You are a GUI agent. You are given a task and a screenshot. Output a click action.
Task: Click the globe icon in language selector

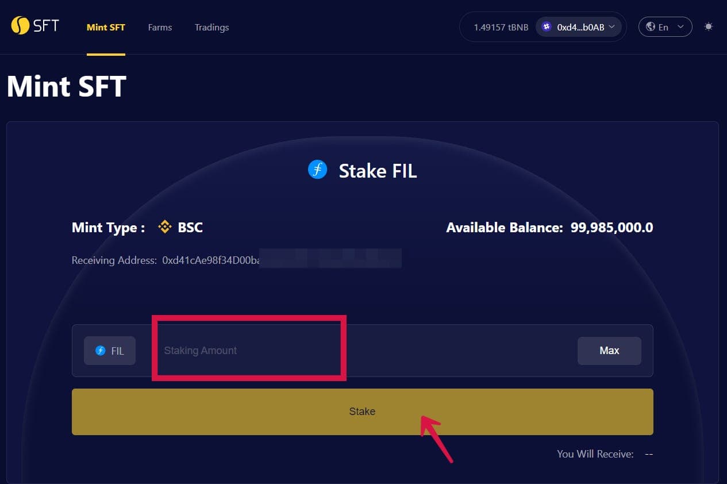pyautogui.click(x=651, y=26)
